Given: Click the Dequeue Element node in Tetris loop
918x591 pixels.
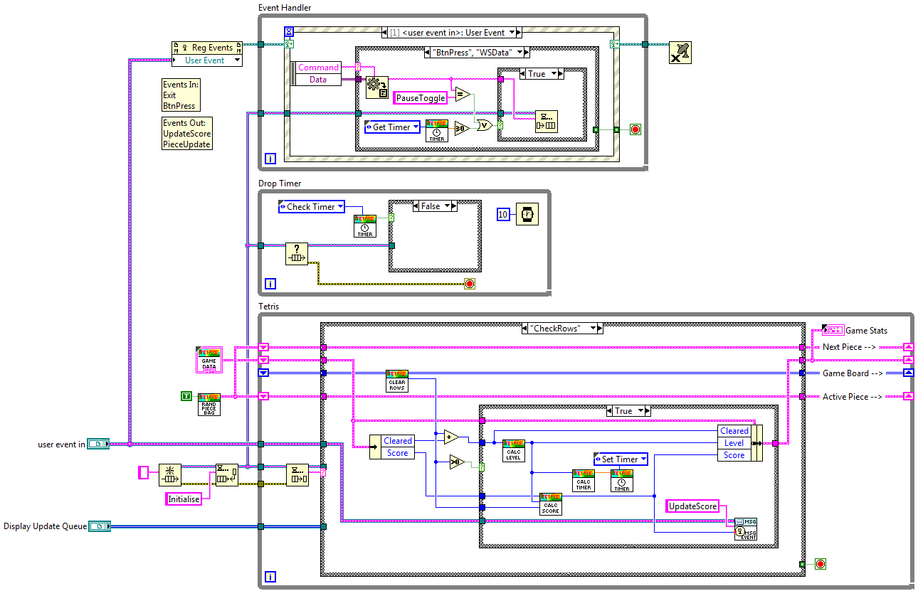Looking at the screenshot, I should click(297, 475).
